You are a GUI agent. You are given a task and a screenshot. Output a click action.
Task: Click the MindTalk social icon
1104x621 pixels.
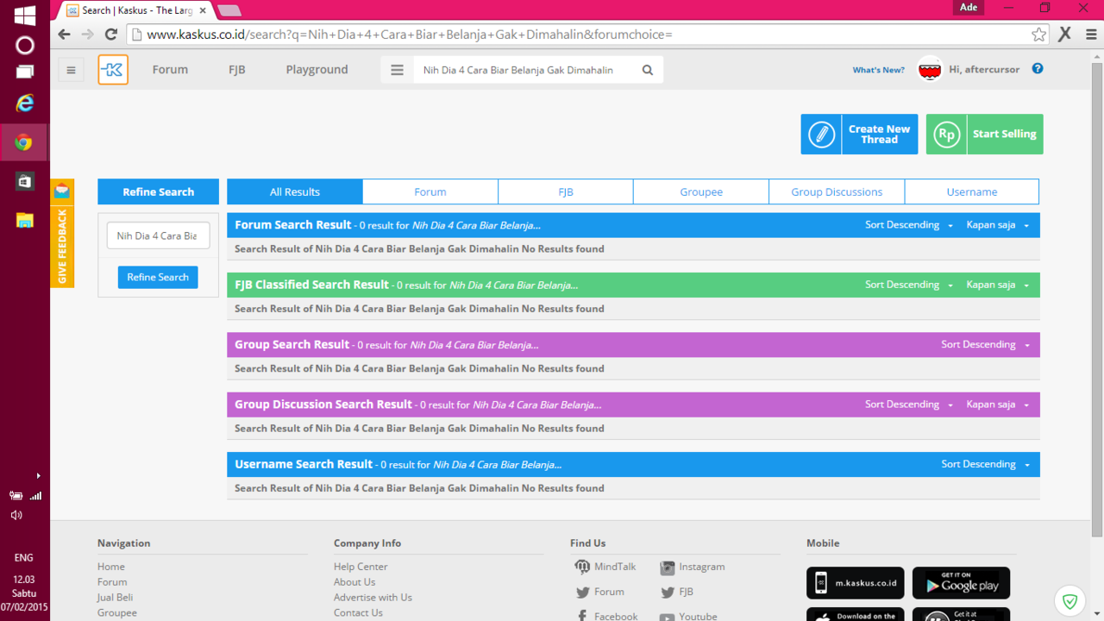click(582, 567)
